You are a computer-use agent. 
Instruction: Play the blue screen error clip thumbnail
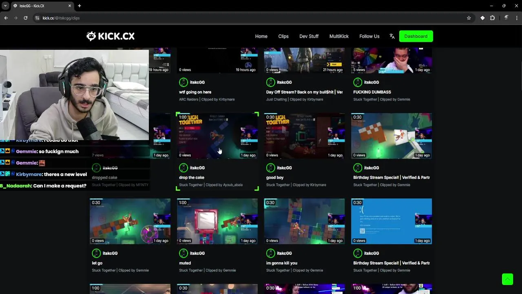(x=391, y=221)
